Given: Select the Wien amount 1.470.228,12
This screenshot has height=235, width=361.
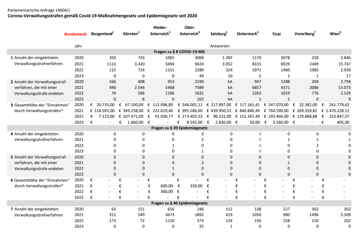Looking at the screenshot, I should (x=335, y=111).
